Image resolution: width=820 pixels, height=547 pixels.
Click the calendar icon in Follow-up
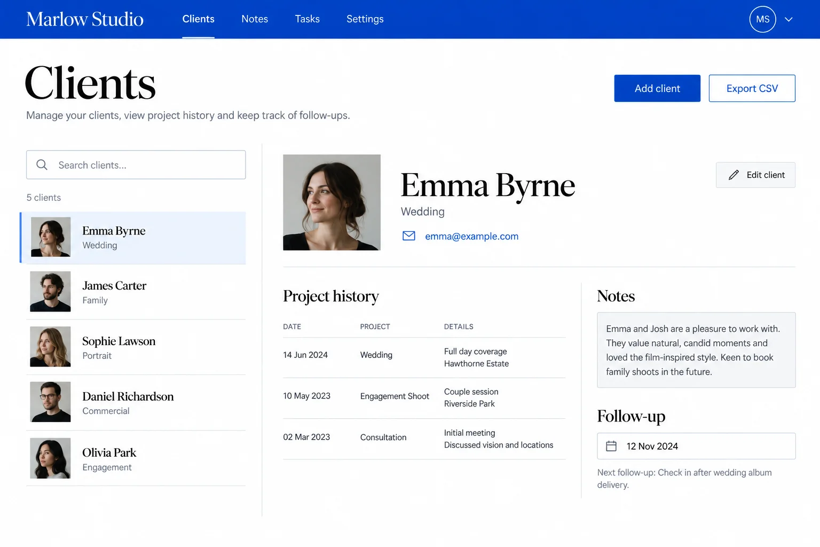tap(611, 446)
